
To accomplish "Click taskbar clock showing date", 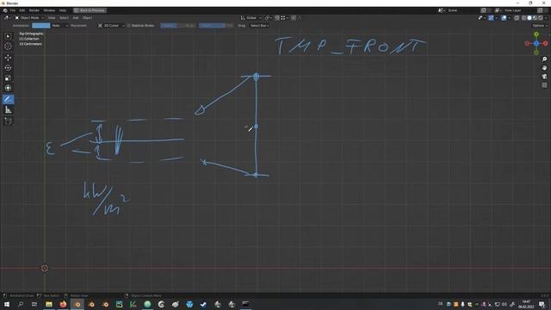I will point(526,304).
